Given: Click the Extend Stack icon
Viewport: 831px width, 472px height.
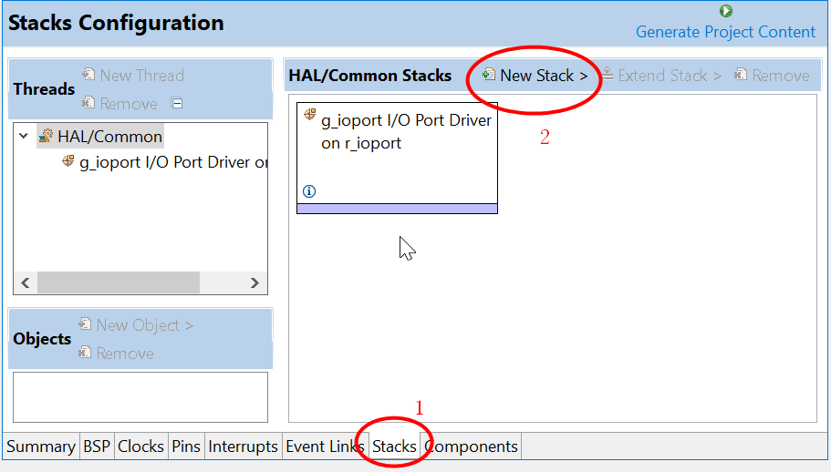Looking at the screenshot, I should point(608,76).
